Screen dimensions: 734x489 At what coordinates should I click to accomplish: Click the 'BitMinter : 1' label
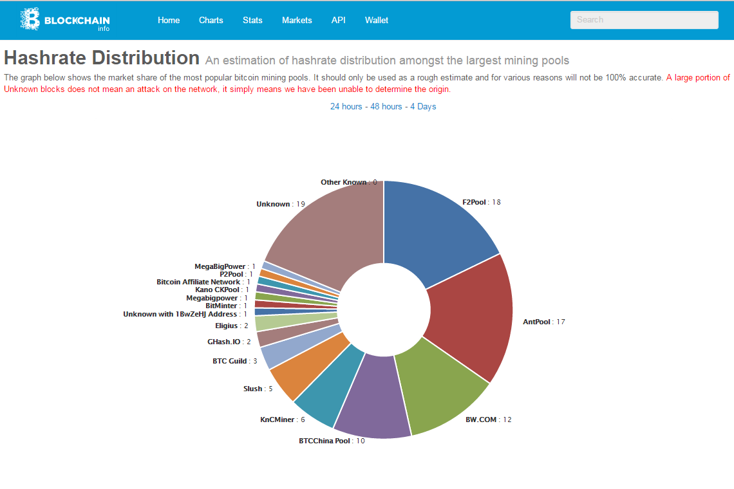[x=226, y=306]
